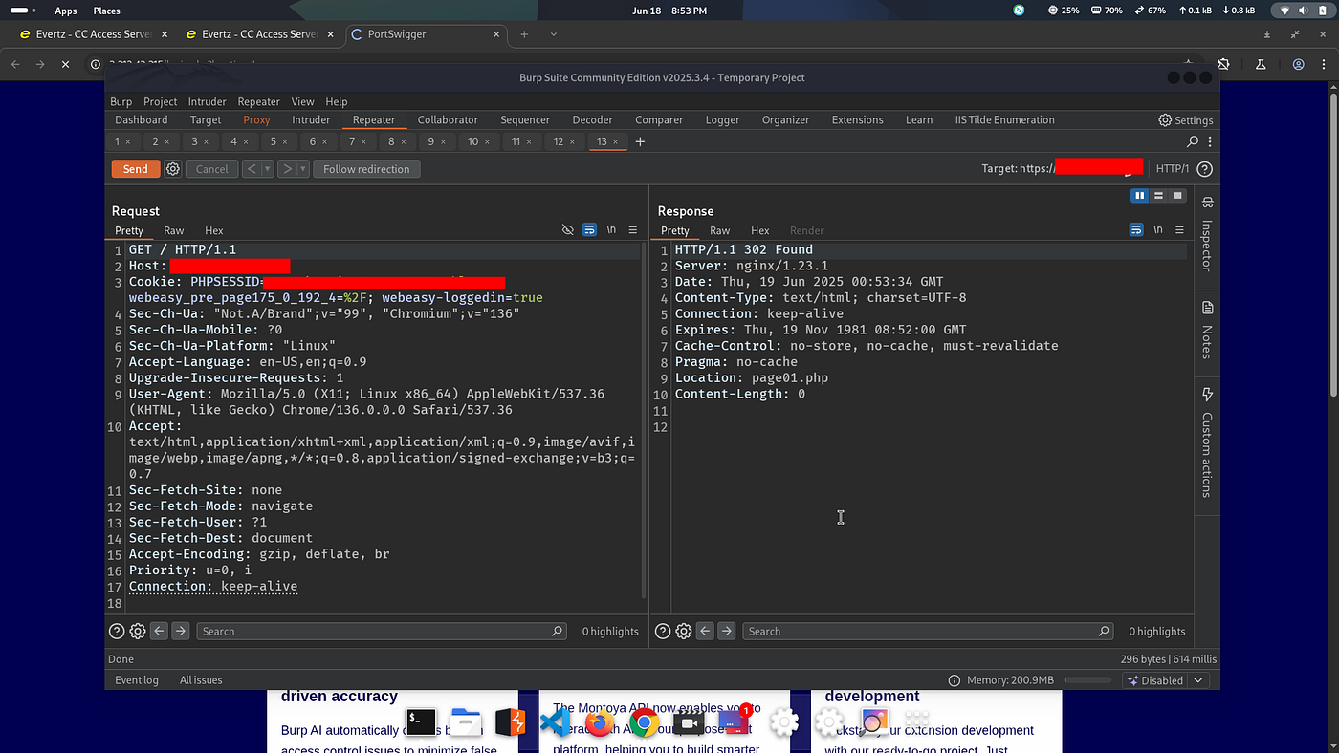Open the Notes side panel
This screenshot has width=1339, height=753.
point(1207,329)
